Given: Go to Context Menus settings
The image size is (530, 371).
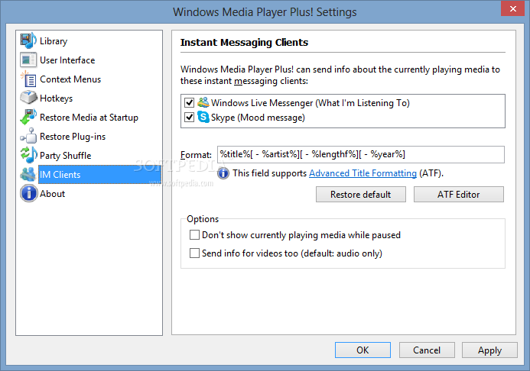Looking at the screenshot, I should pyautogui.click(x=70, y=79).
